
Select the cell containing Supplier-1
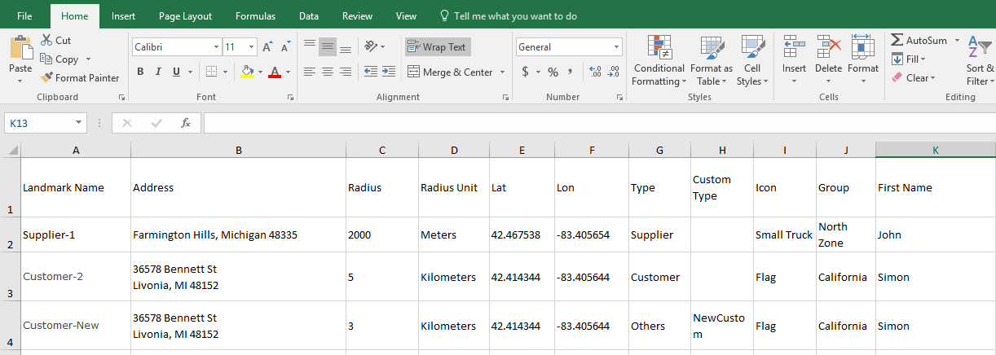76,234
